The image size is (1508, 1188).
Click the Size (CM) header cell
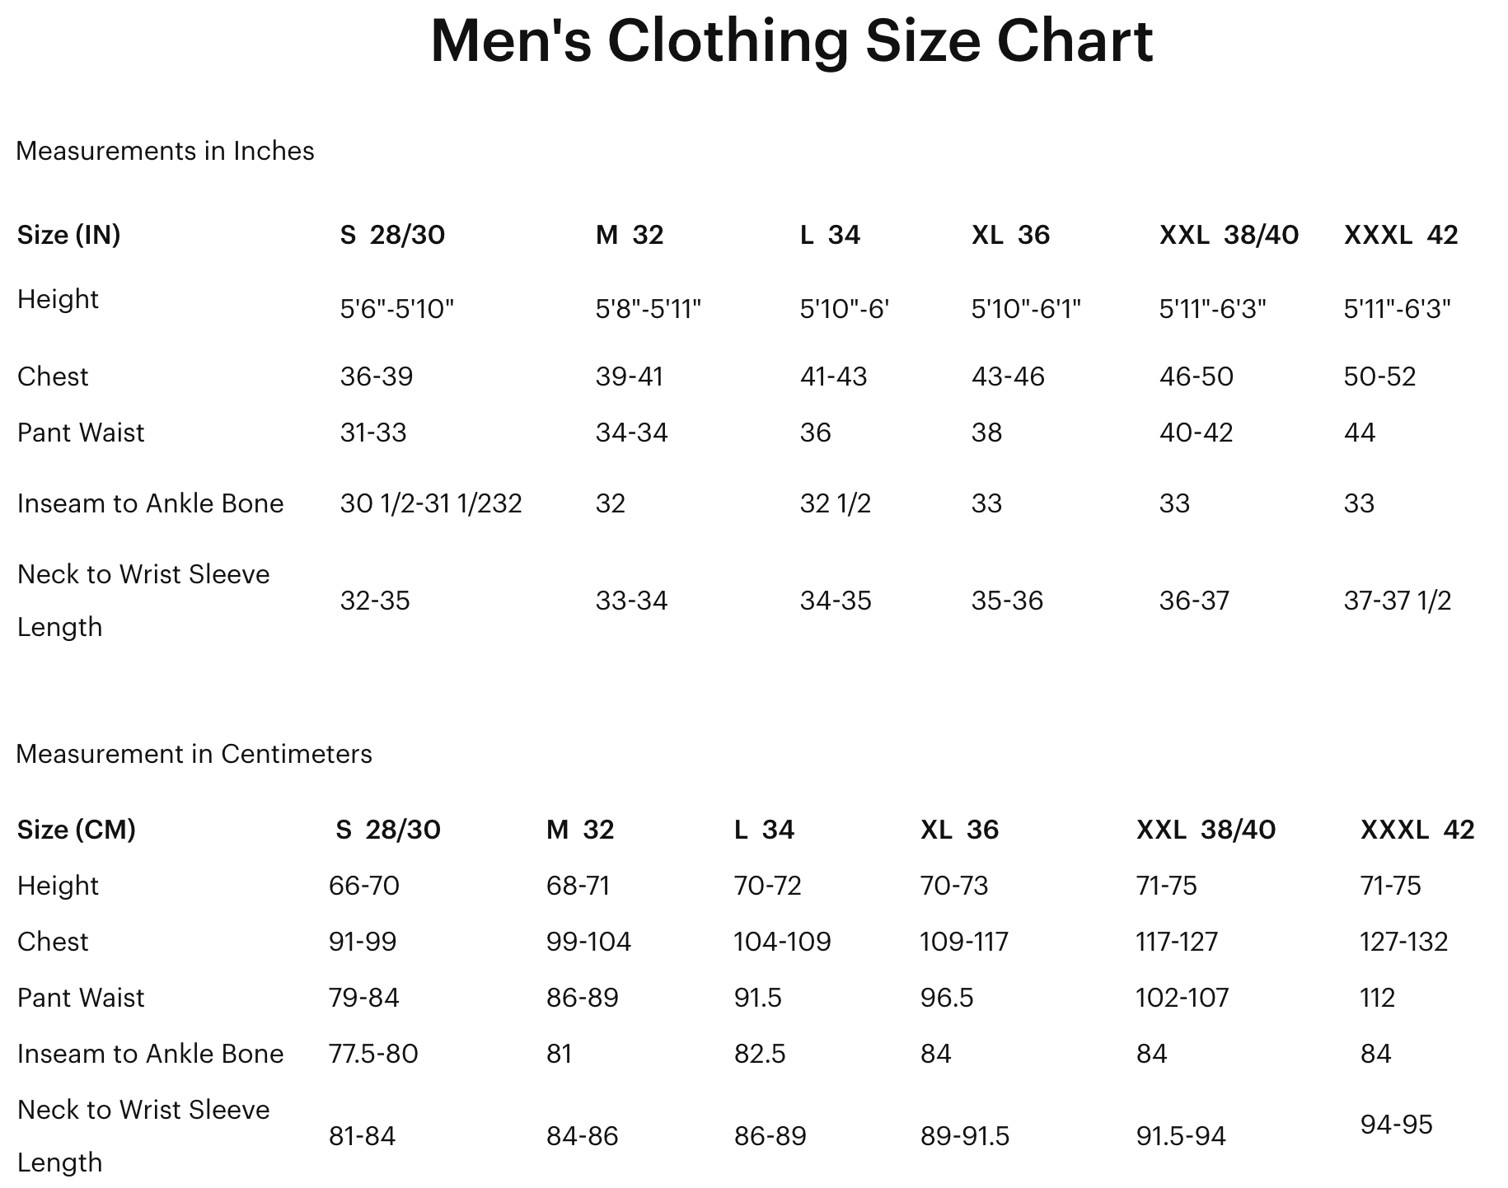(76, 829)
